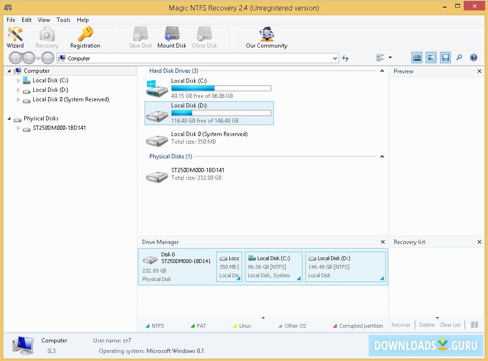
Task: Select Physical Disks in the tree
Action: (x=41, y=118)
